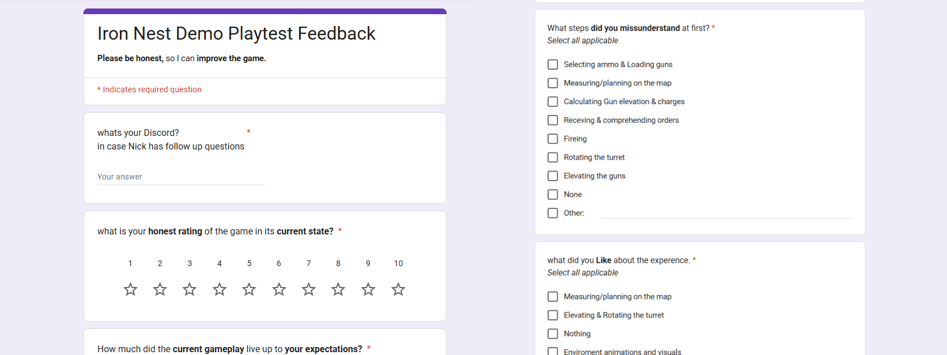Select 'None' under misunderstood steps
This screenshot has height=355, width=947.
(553, 194)
